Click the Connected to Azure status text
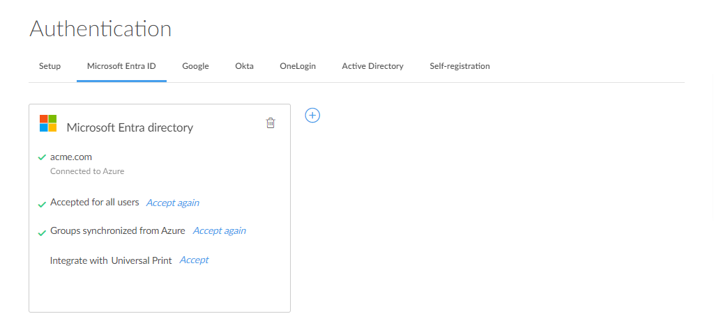714x330 pixels. click(x=87, y=171)
